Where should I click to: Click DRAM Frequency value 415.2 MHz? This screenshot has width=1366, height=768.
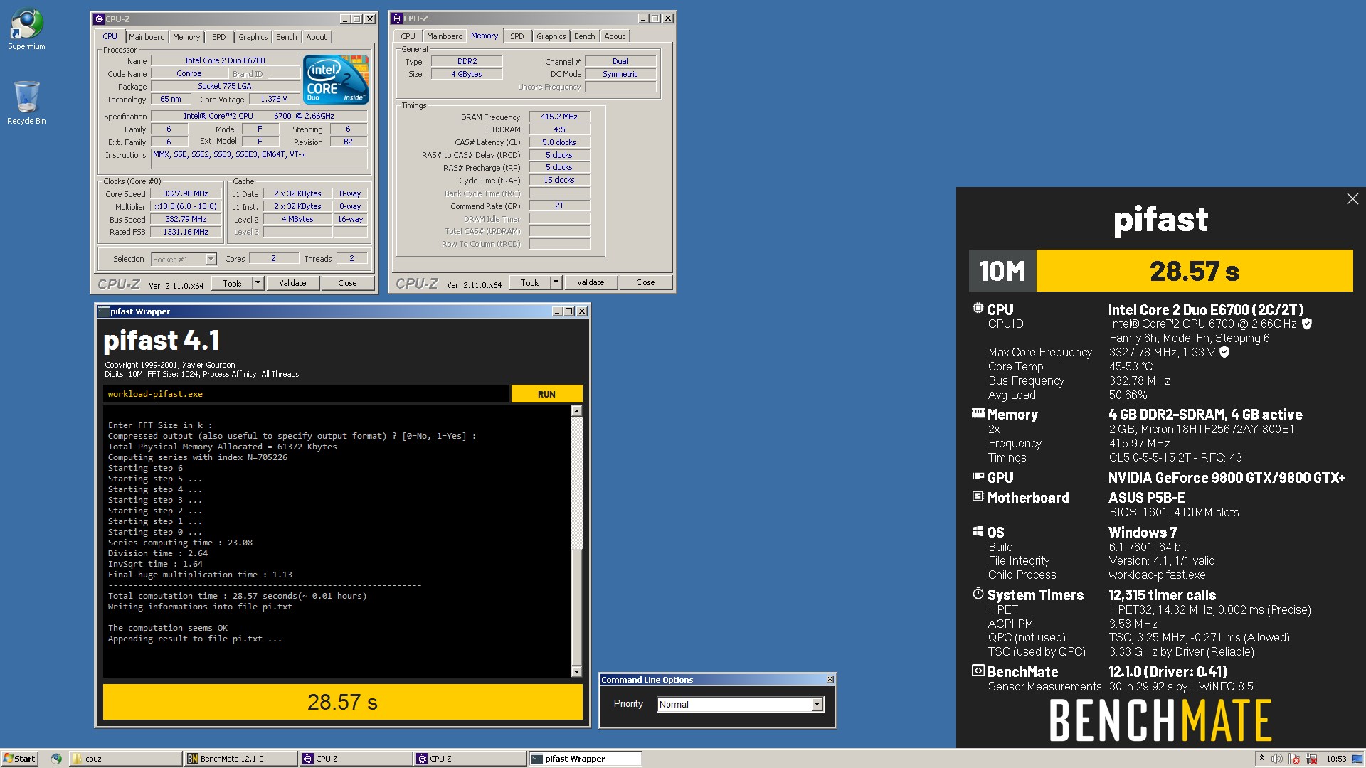pyautogui.click(x=559, y=117)
